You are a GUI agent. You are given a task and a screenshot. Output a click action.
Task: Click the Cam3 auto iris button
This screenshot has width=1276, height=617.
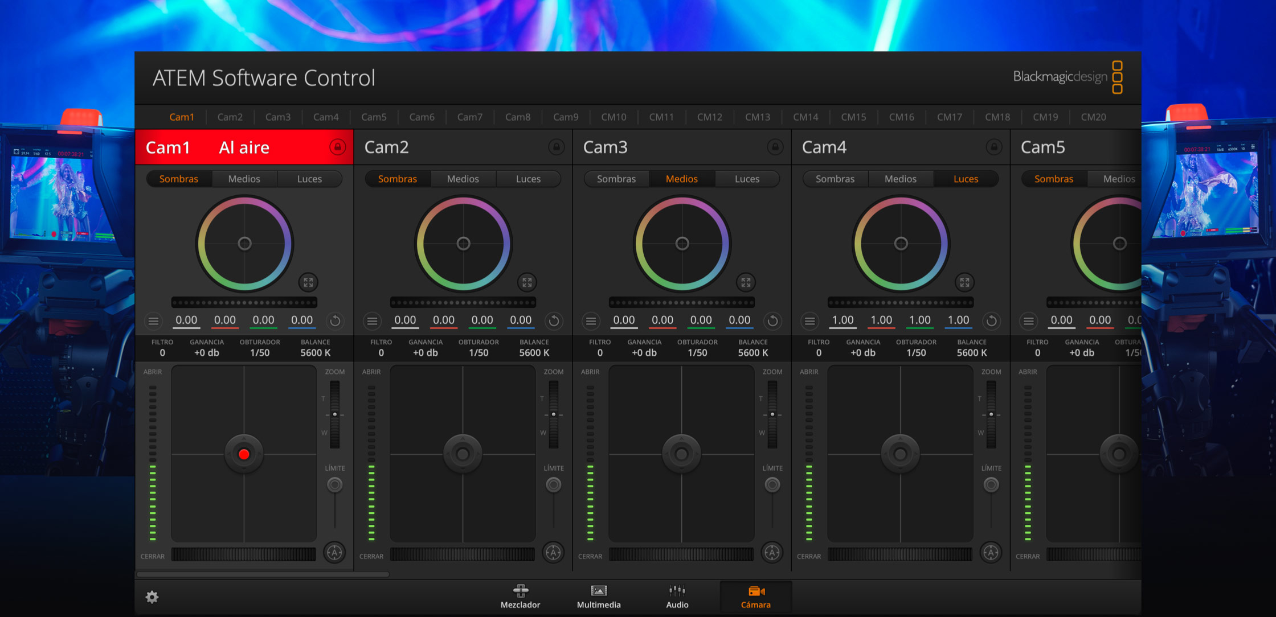pos(772,552)
